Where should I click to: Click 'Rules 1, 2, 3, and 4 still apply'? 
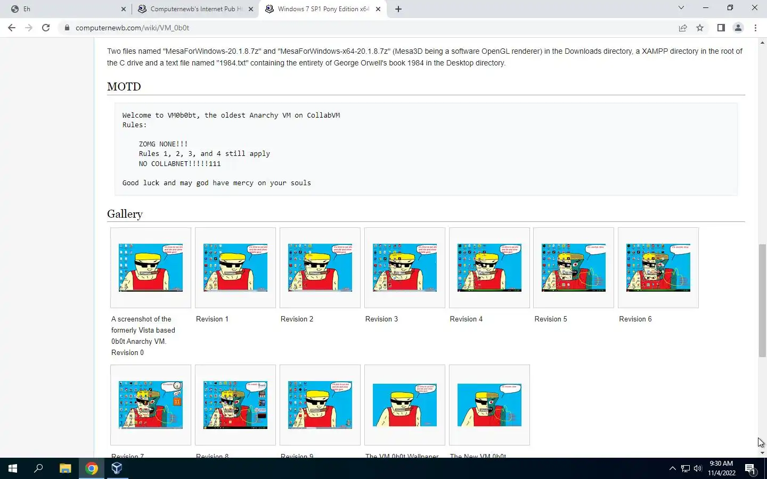coord(205,154)
